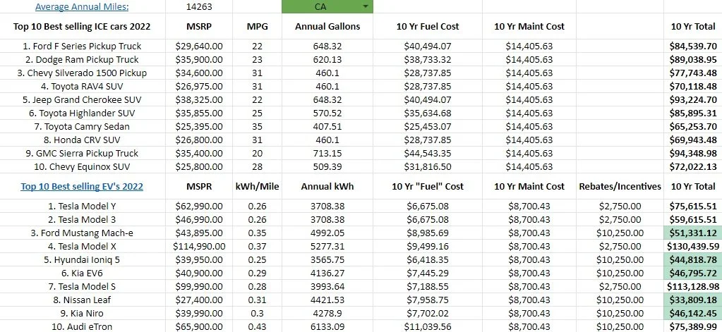
Task: Select the Kia EV6 cell
Action: tap(82, 273)
